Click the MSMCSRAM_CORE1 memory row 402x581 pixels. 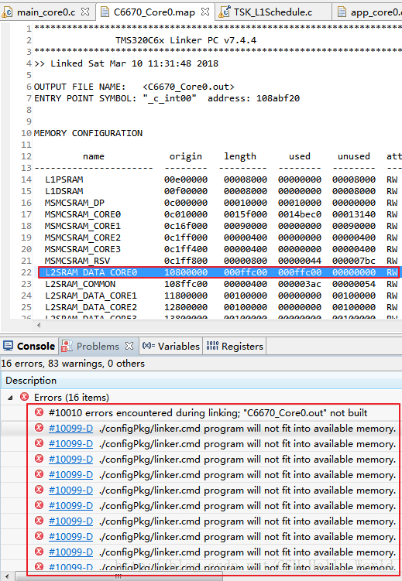click(x=218, y=226)
